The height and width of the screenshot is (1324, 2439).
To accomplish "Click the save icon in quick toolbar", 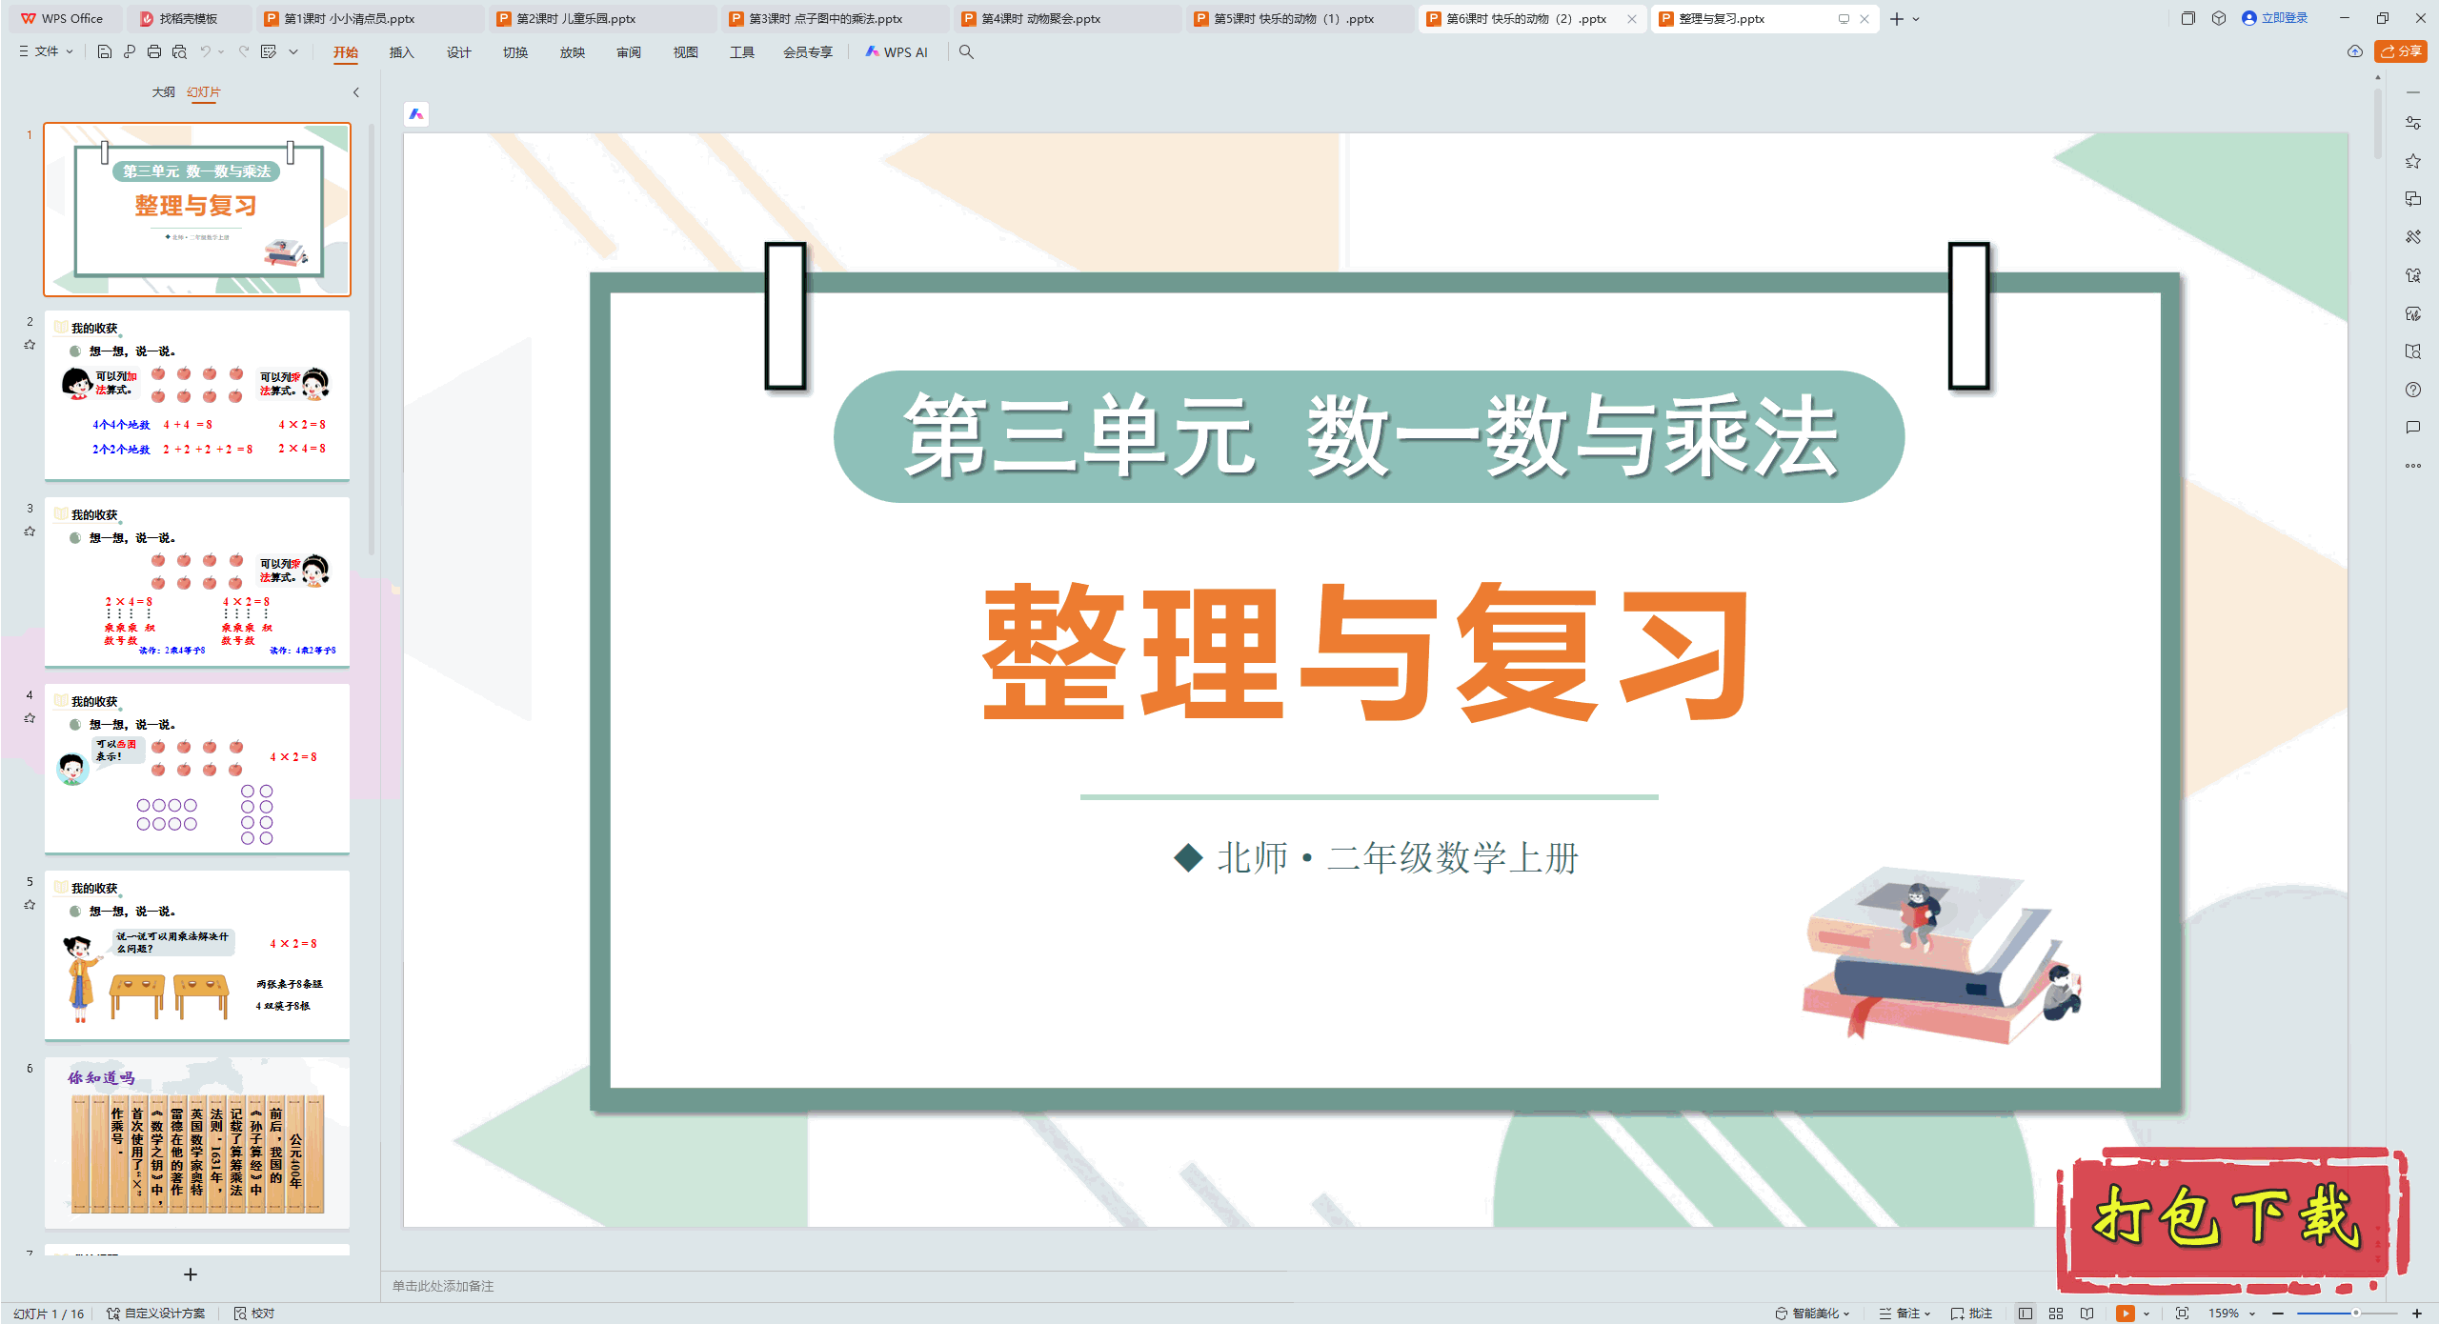I will (105, 51).
